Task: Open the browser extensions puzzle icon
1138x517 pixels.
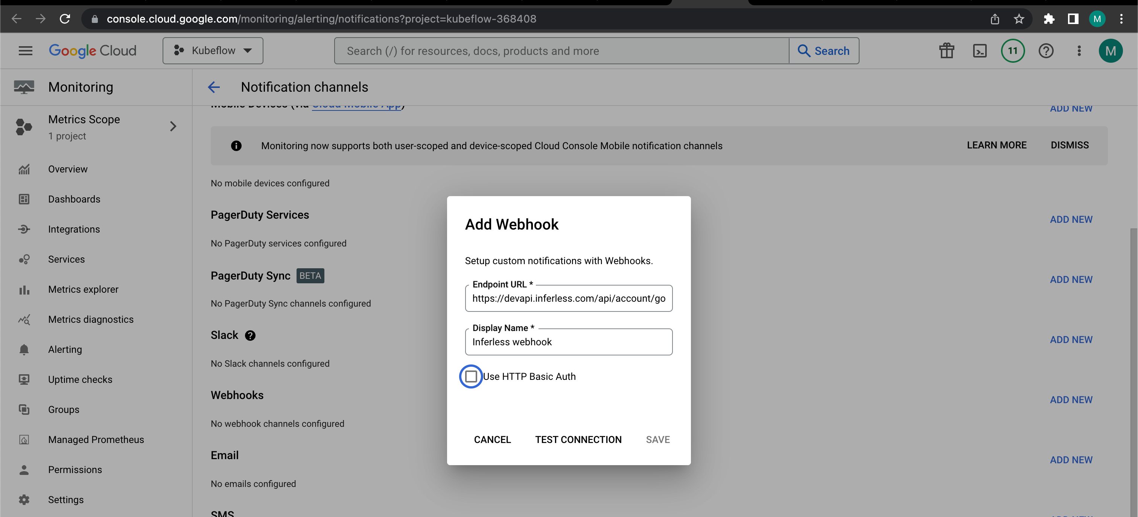Action: [1048, 19]
